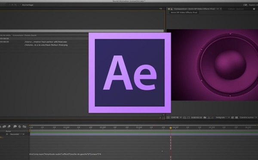Toggle the Accrochage snapping checkbox
The image size is (258, 160).
[x=20, y=5]
